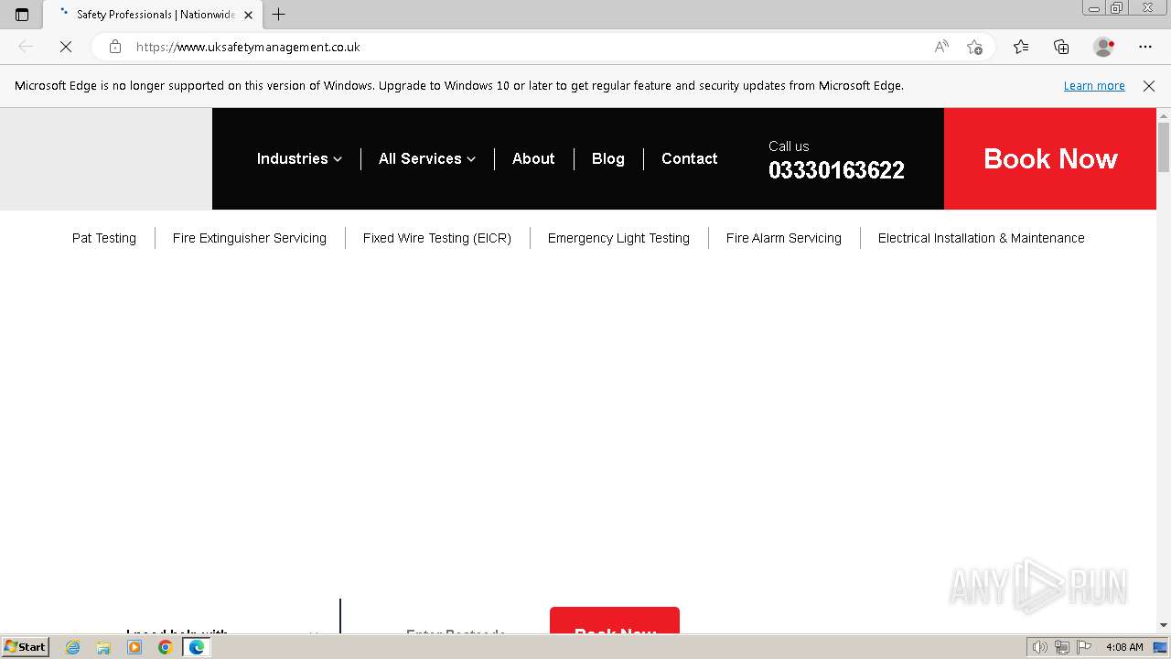The image size is (1171, 659).
Task: Open File Explorer from taskbar
Action: [103, 647]
